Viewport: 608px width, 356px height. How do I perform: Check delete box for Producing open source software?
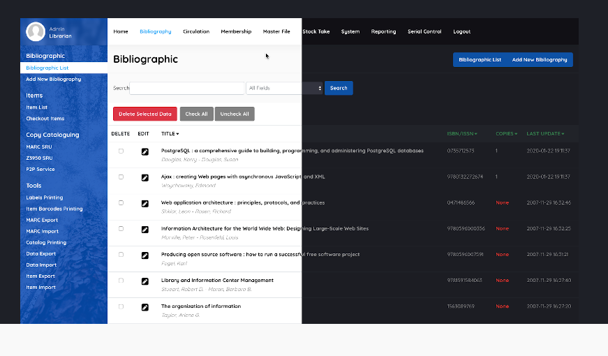pyautogui.click(x=121, y=255)
